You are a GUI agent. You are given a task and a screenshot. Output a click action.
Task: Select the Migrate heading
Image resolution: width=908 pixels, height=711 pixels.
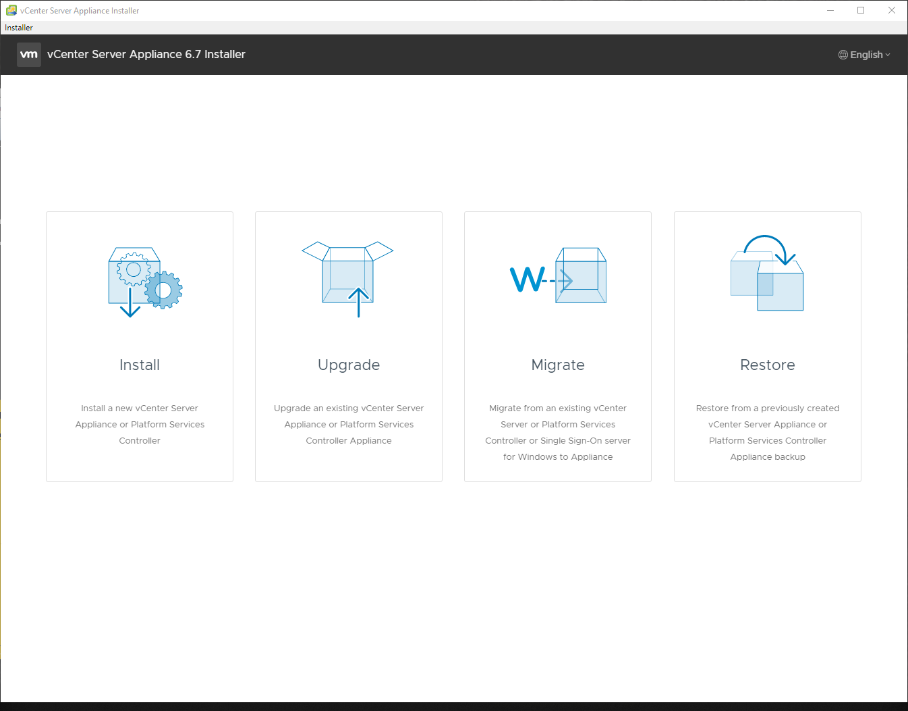[558, 365]
